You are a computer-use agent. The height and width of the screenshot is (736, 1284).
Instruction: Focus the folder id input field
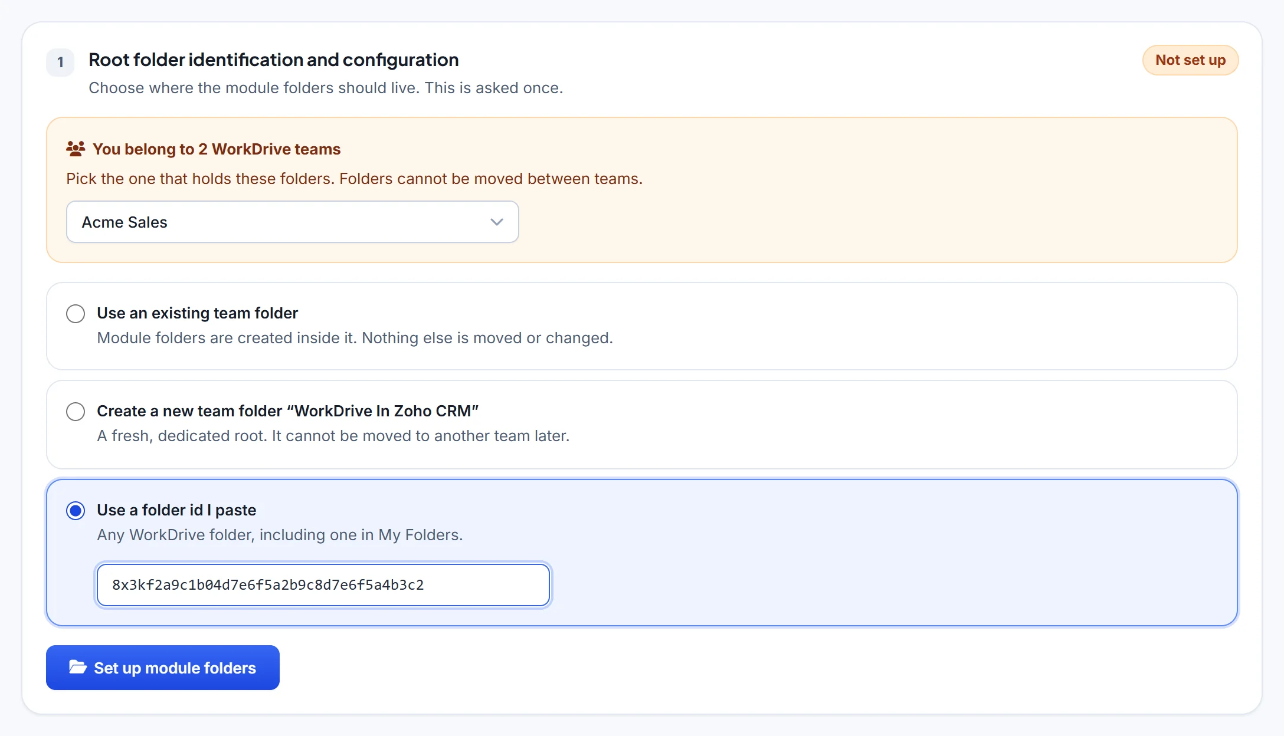point(323,584)
